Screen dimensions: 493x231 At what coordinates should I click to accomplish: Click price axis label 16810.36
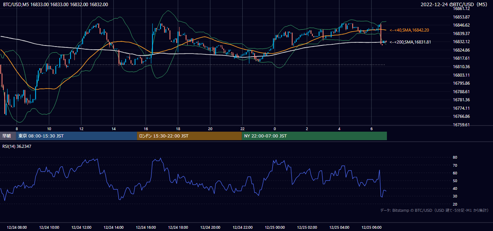point(461,67)
